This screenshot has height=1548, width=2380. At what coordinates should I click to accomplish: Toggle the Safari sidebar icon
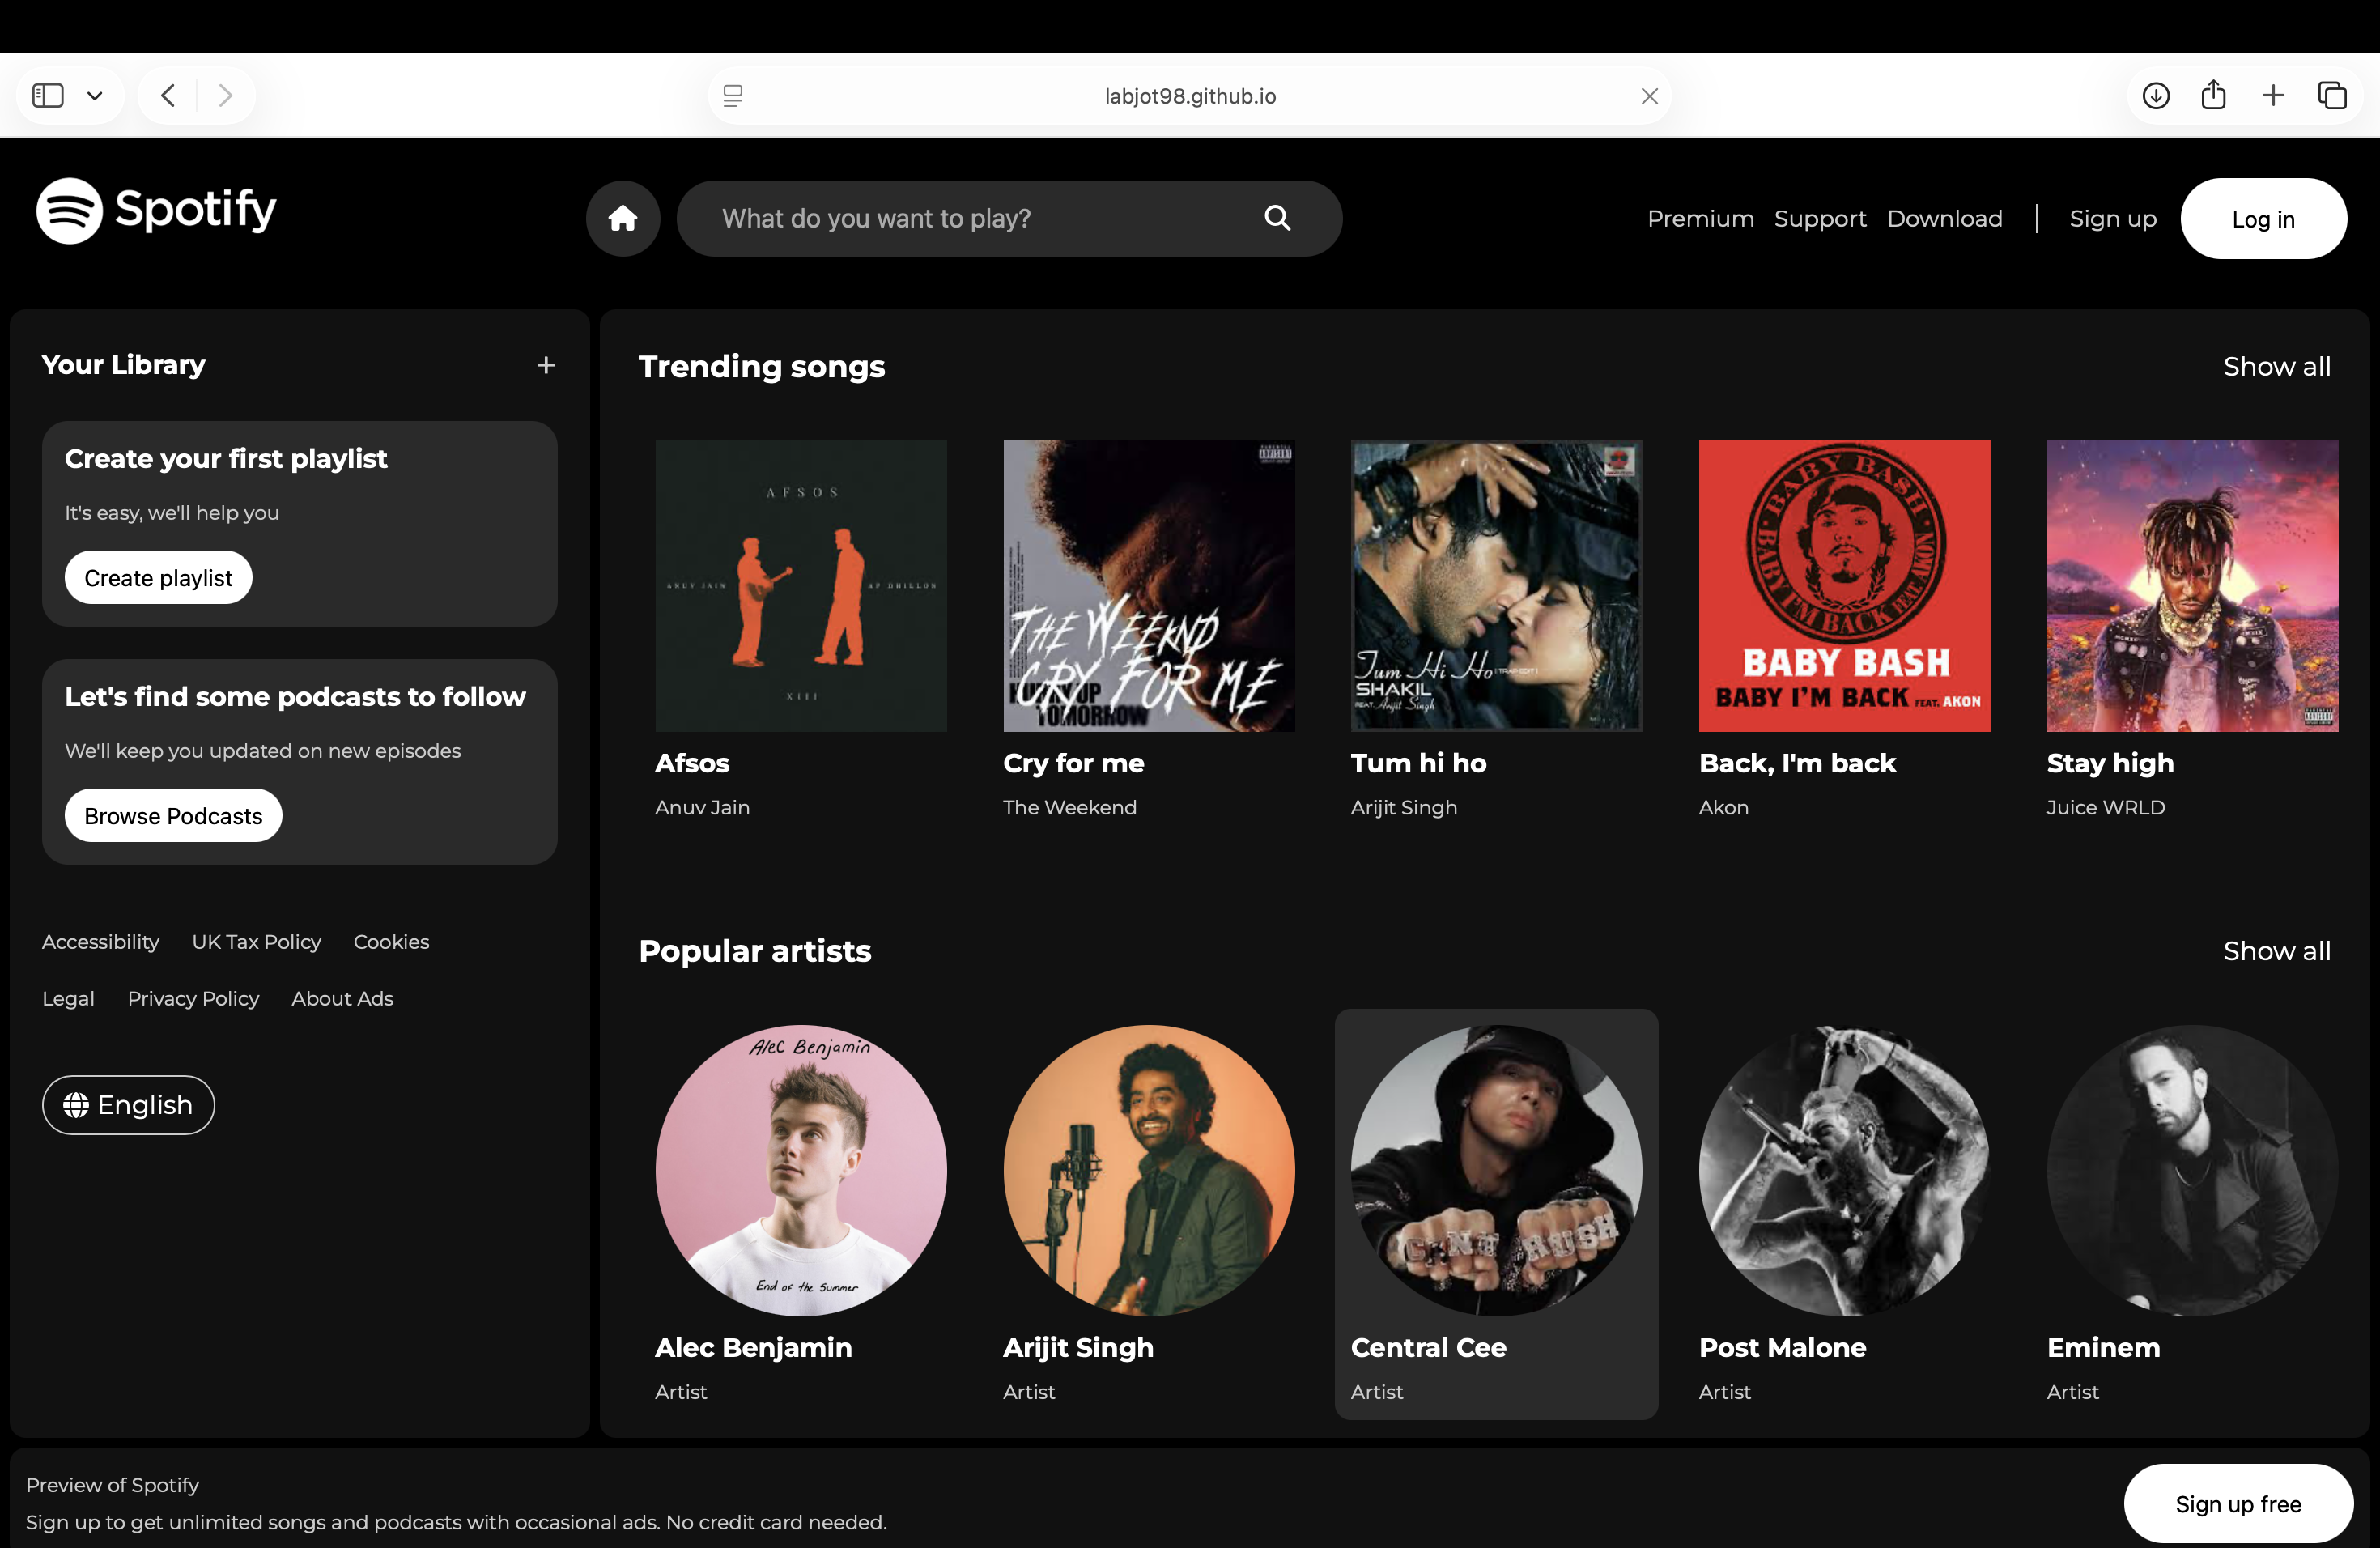coord(46,95)
